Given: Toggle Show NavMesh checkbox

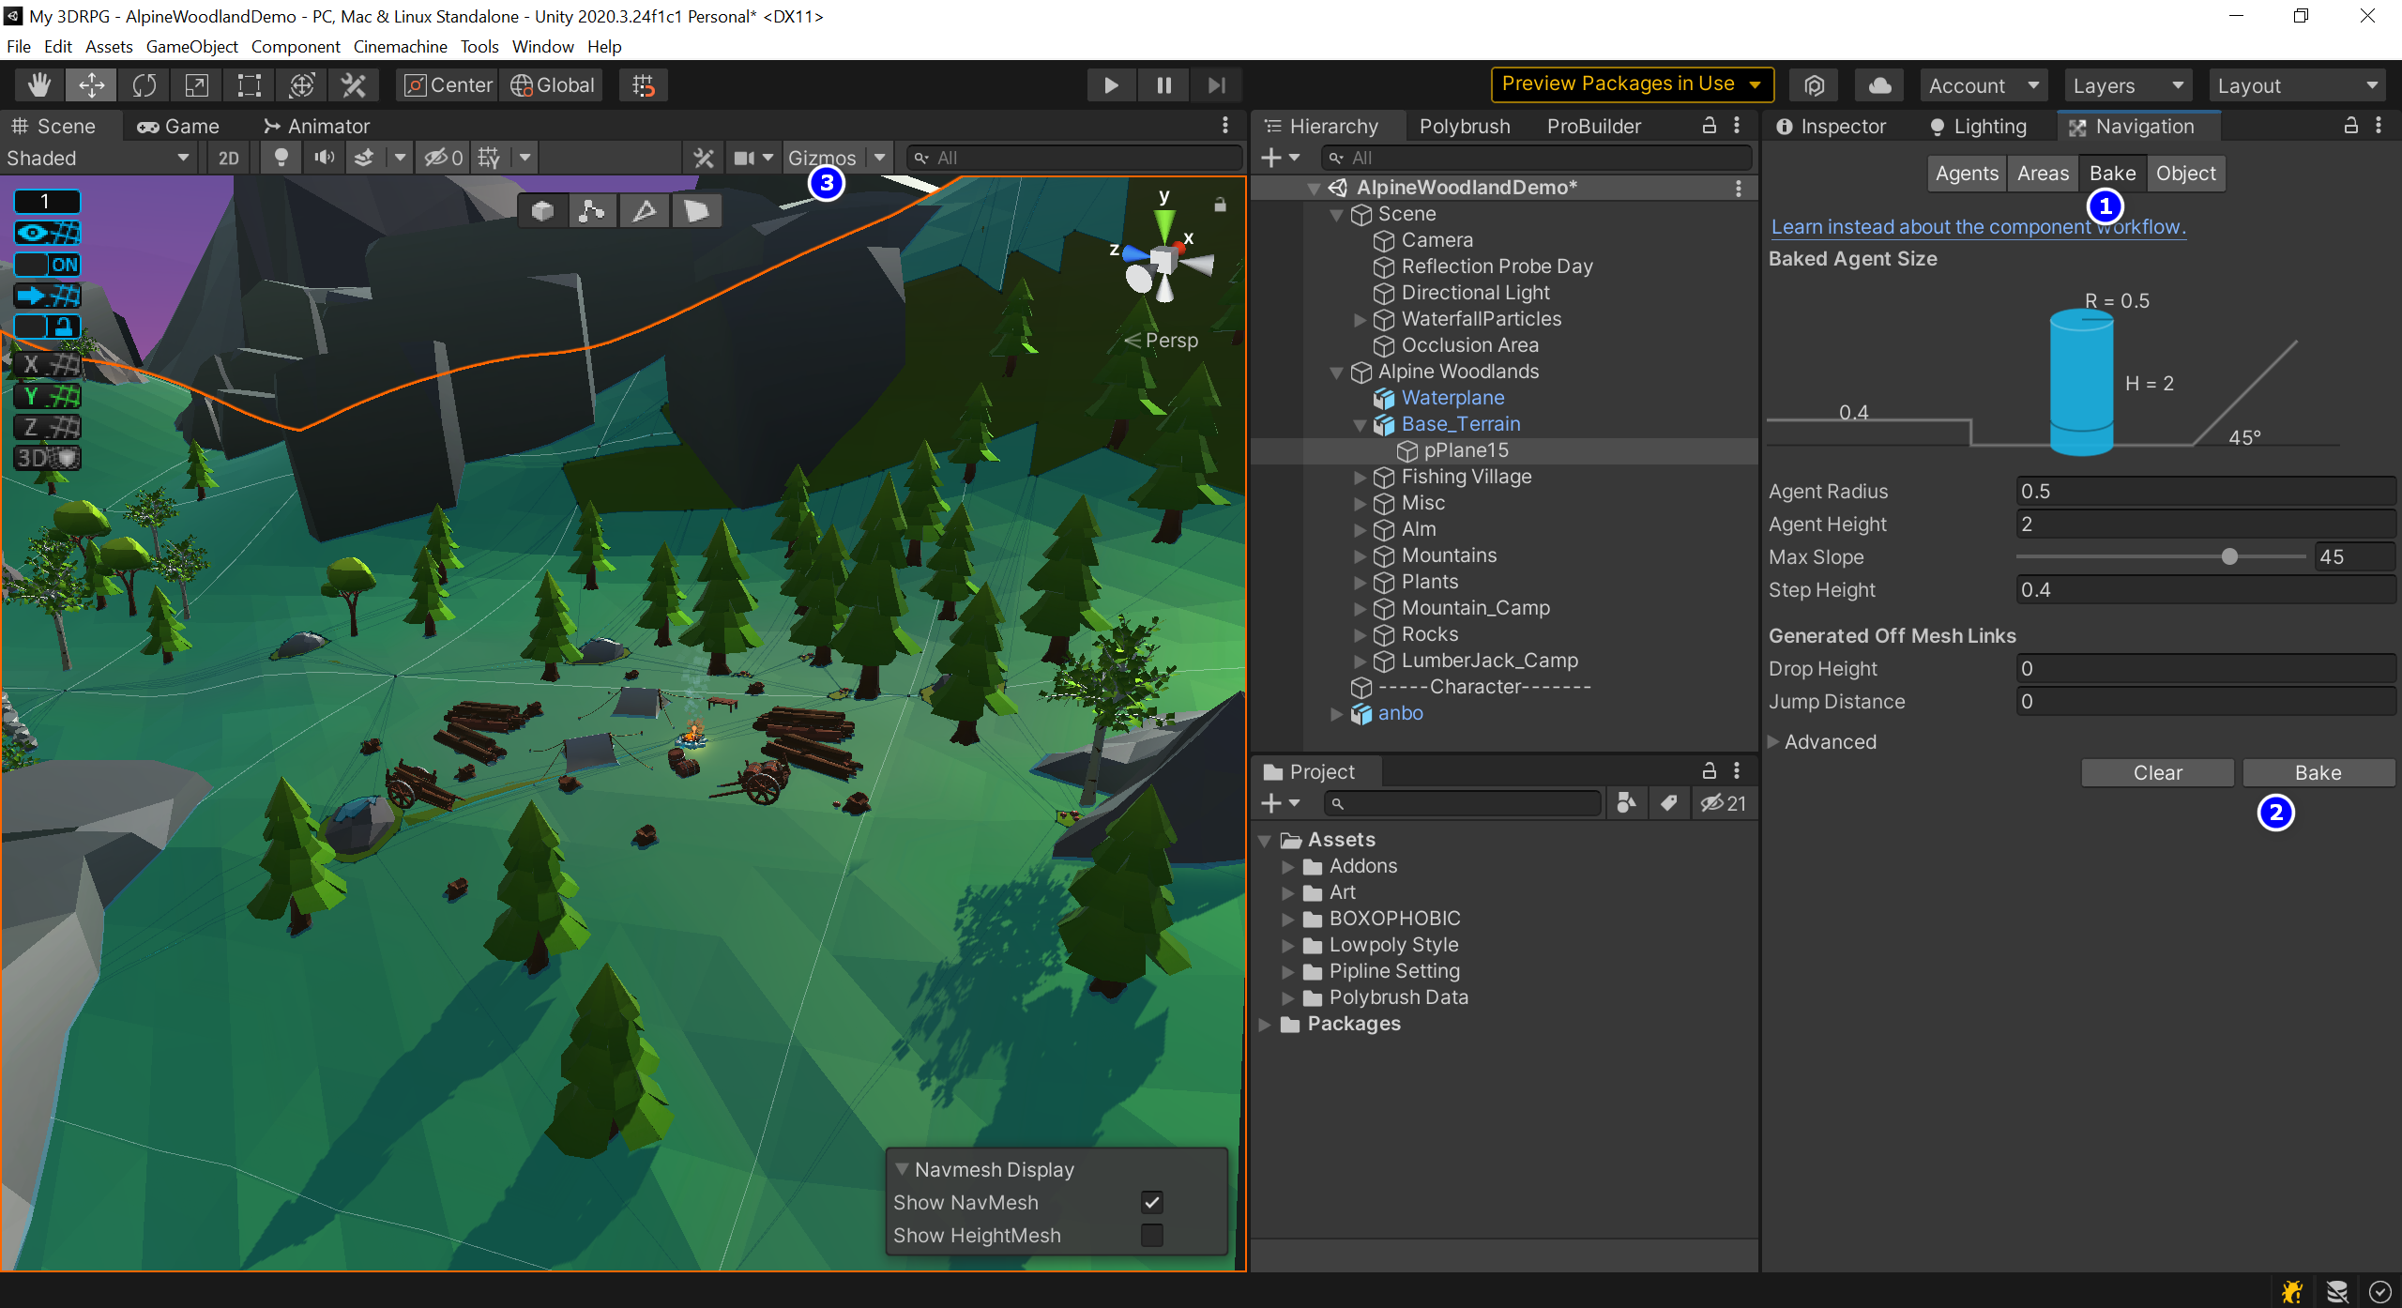Looking at the screenshot, I should tap(1152, 1202).
